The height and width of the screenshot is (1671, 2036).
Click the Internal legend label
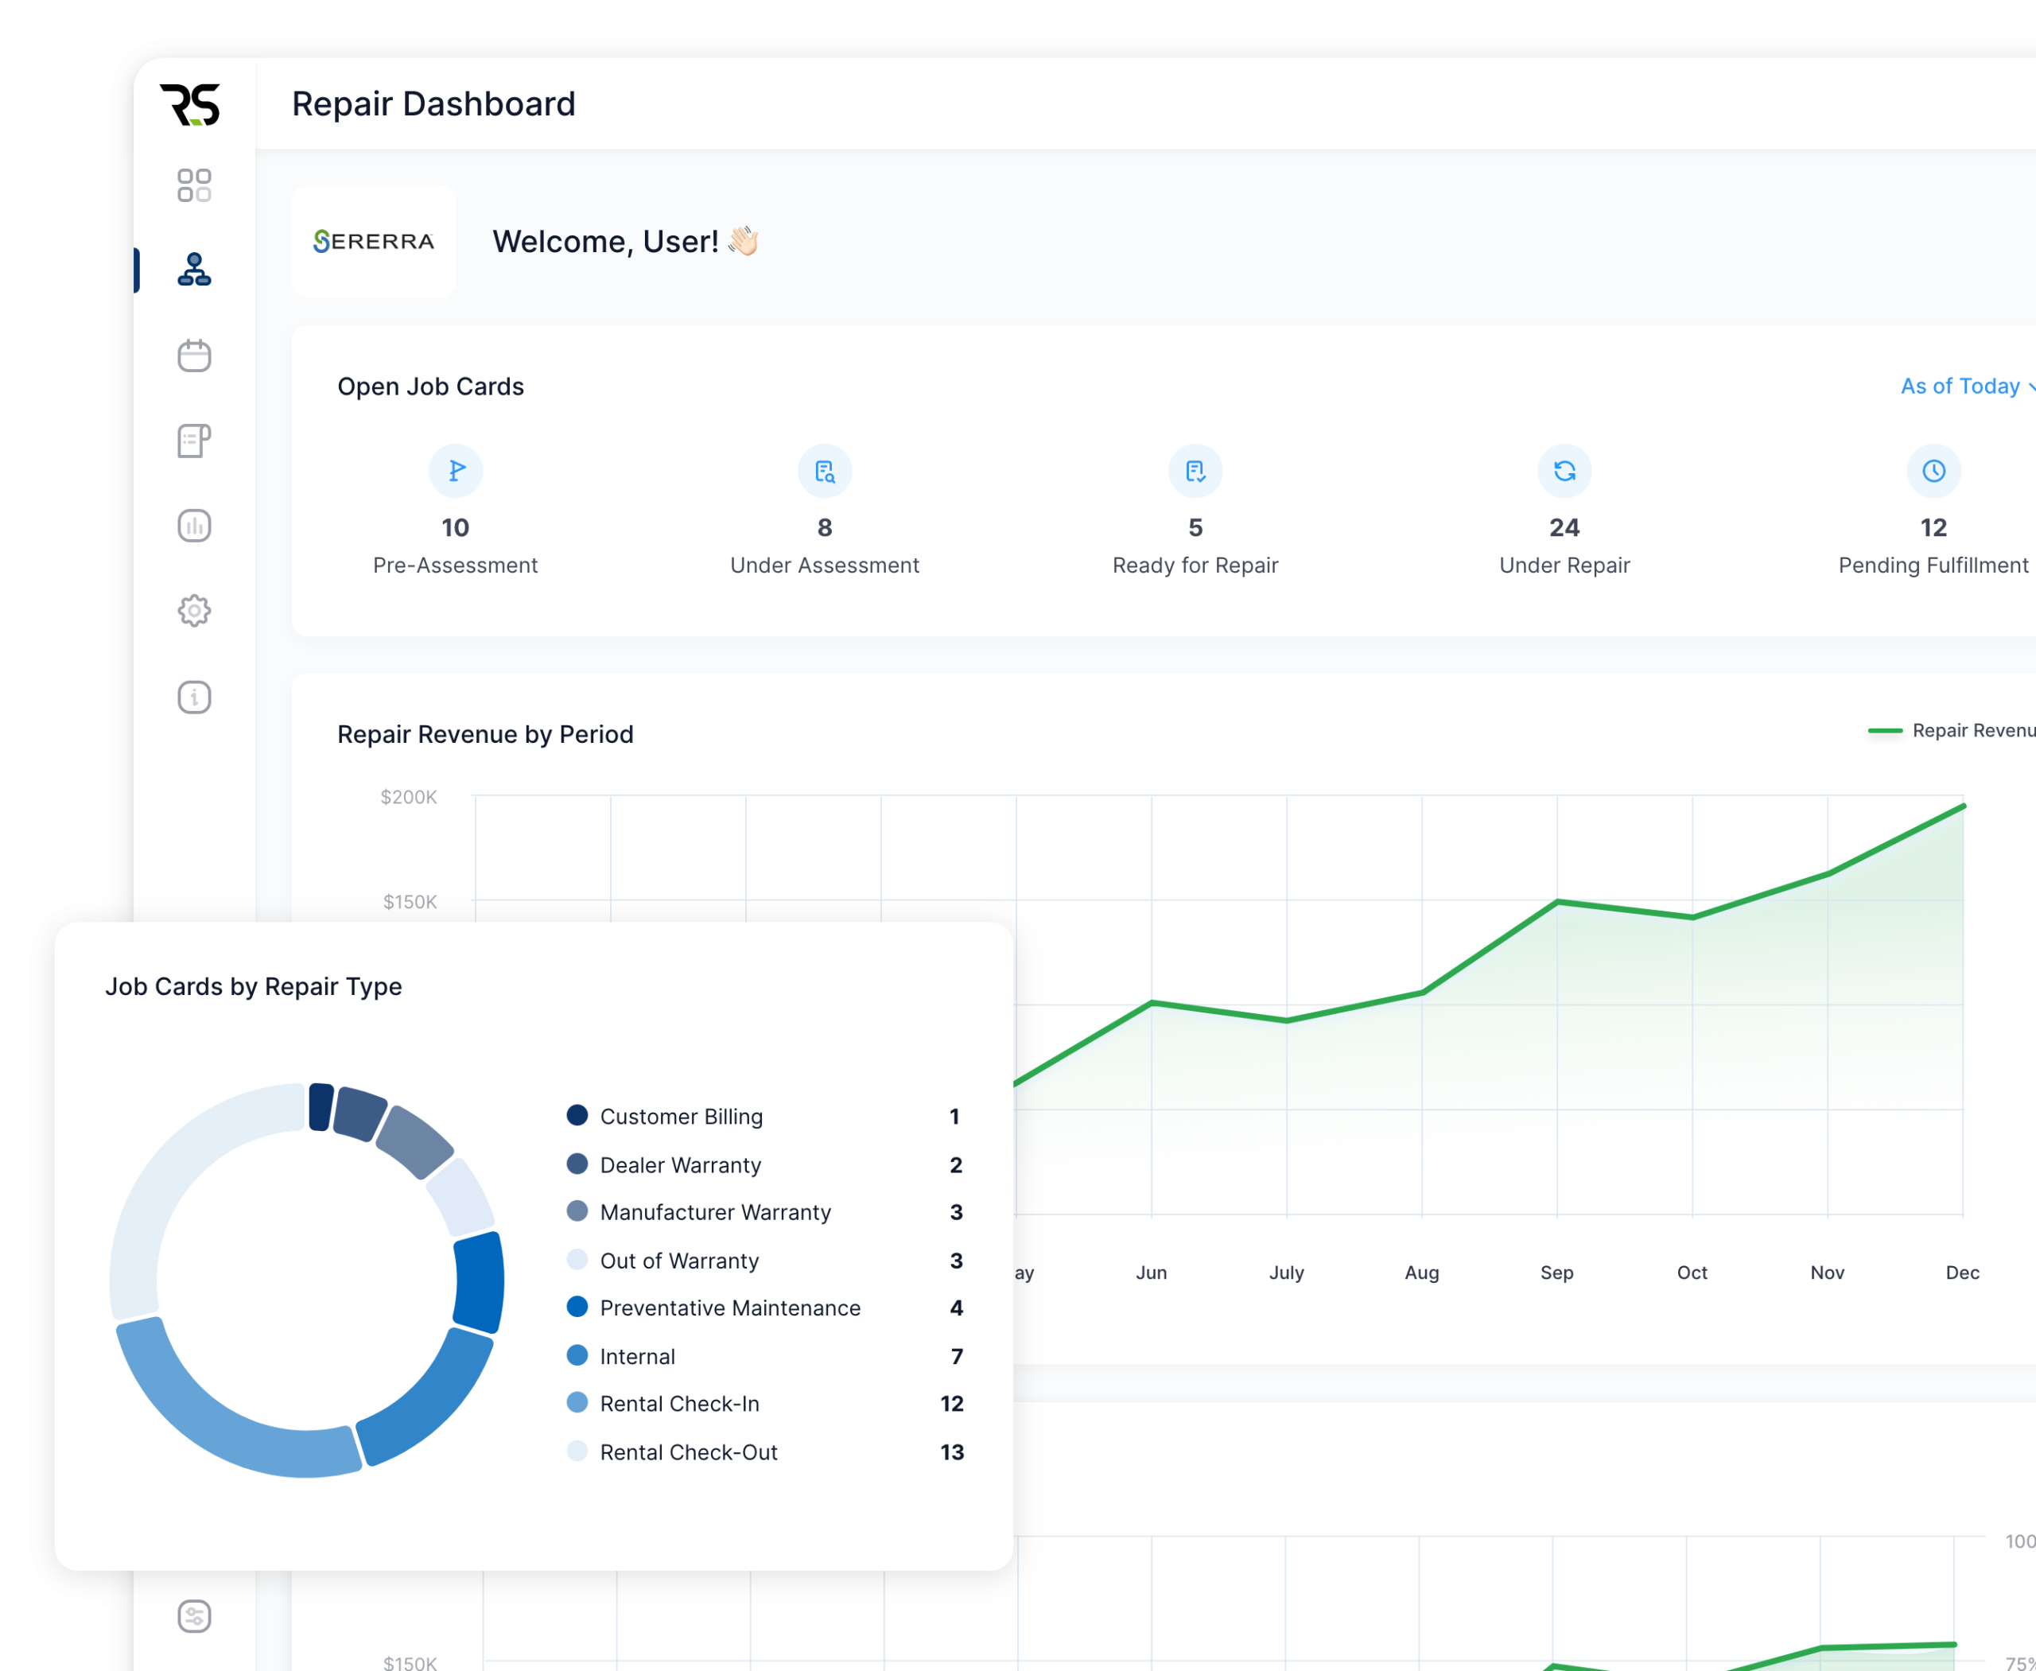pos(637,1356)
